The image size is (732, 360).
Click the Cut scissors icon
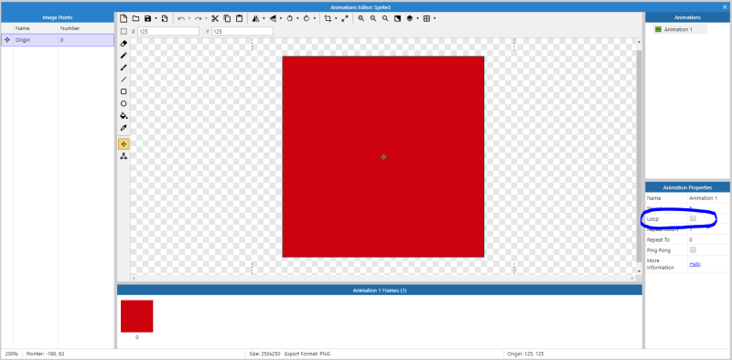point(215,18)
